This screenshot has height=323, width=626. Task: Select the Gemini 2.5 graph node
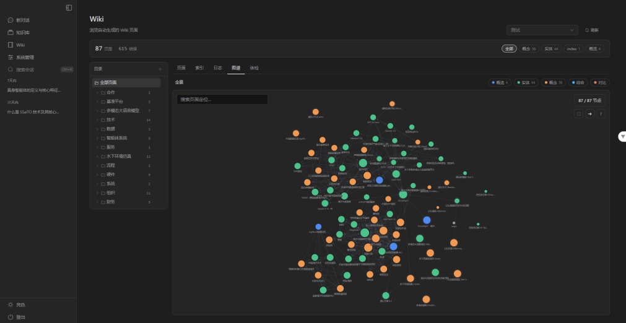pos(390,126)
